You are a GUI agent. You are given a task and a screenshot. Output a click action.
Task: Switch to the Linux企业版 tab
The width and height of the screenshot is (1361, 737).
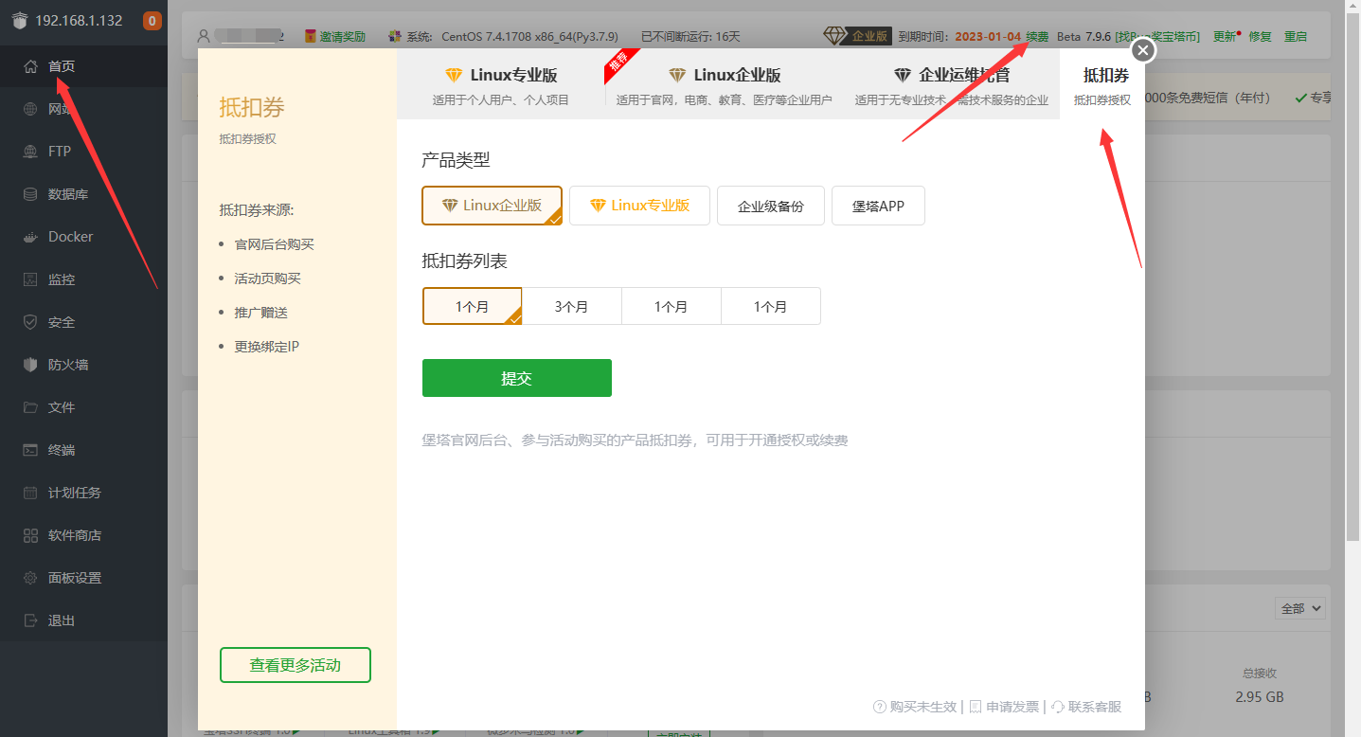click(725, 84)
